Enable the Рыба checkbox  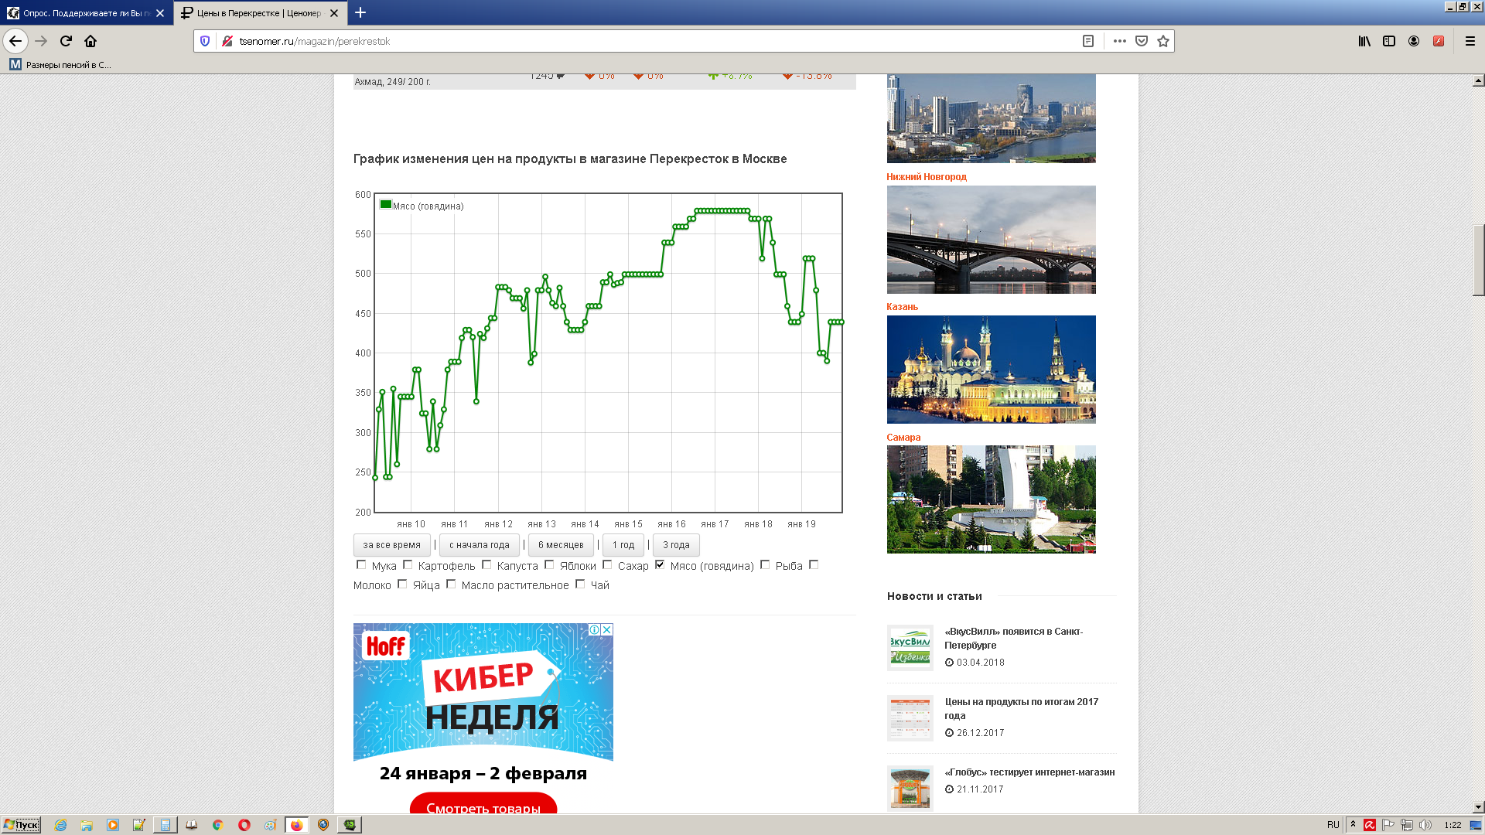(765, 564)
